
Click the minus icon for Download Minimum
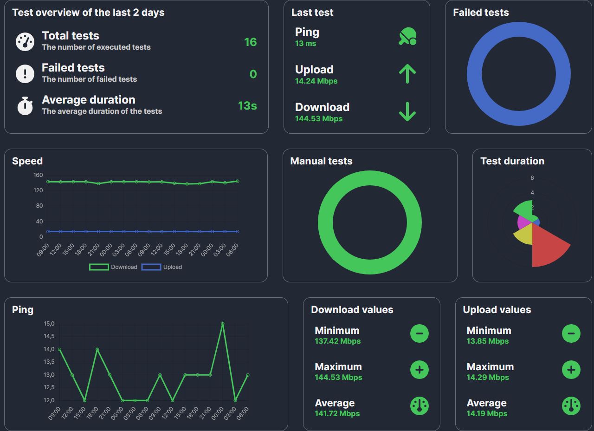(419, 333)
